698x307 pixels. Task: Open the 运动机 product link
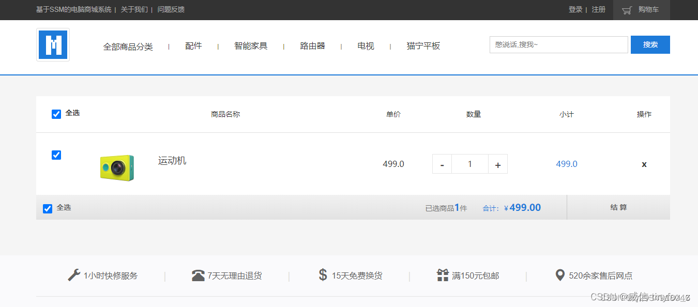(171, 161)
